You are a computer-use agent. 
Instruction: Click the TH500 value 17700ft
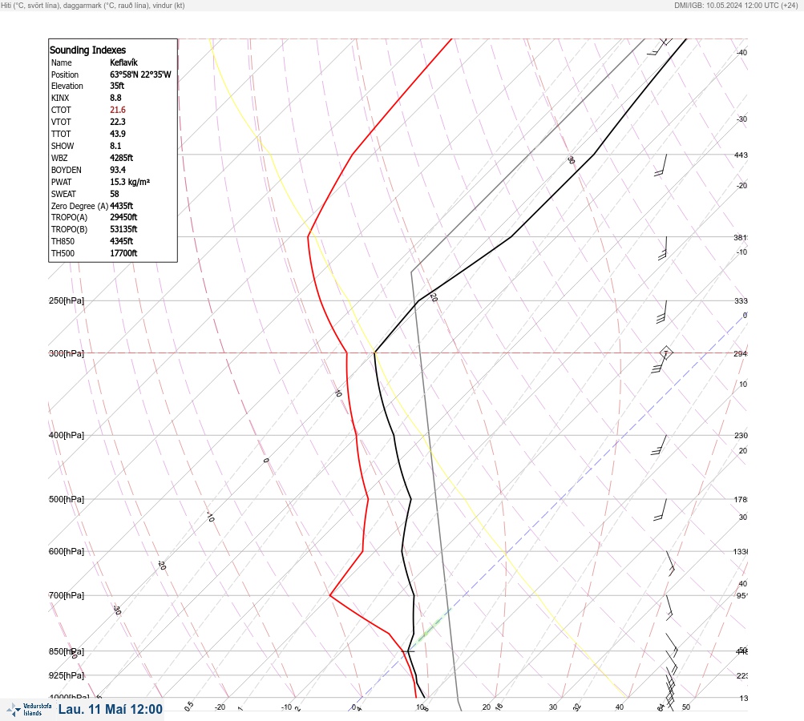(123, 253)
